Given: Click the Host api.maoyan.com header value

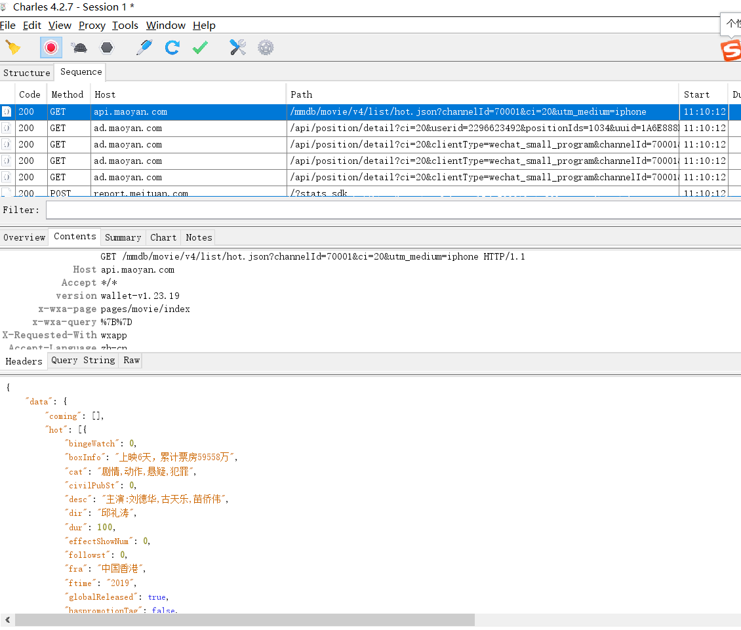Looking at the screenshot, I should 138,269.
